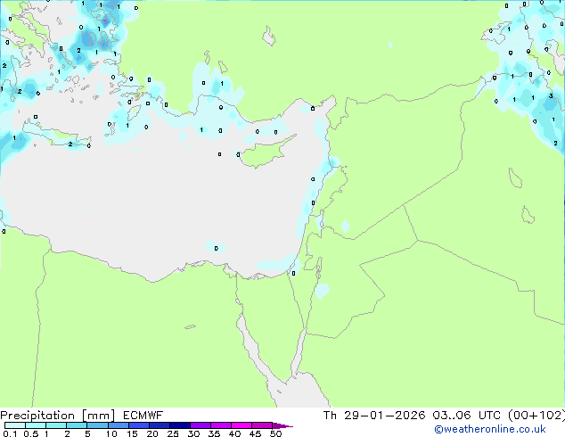Pick the 20–25 mm legend swatch
Viewport: 565px width, 437px height.
pyautogui.click(x=159, y=425)
